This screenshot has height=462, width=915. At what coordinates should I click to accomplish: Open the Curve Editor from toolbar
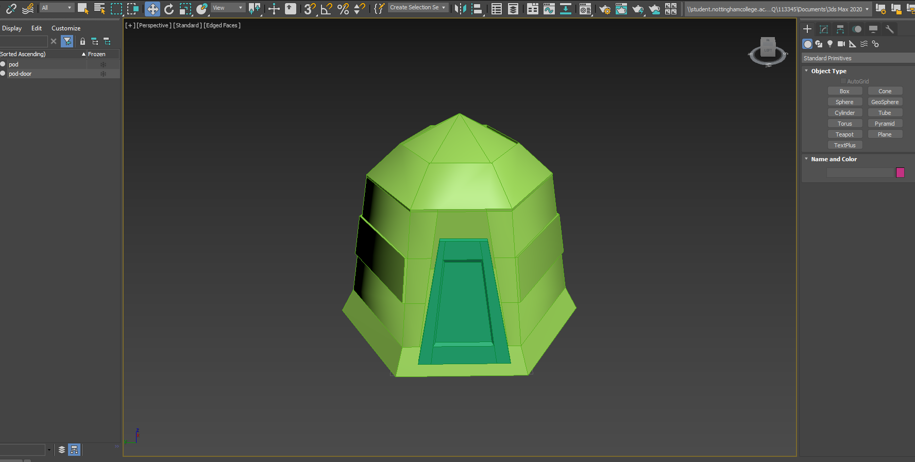point(549,9)
